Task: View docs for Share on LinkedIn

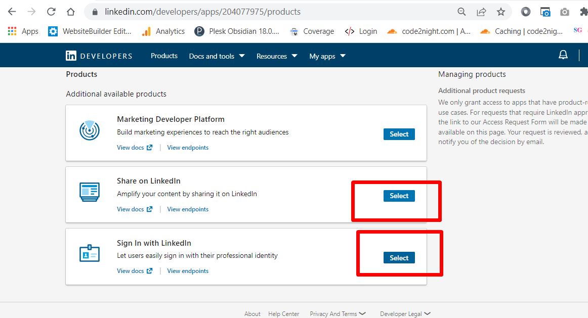Action: point(134,209)
